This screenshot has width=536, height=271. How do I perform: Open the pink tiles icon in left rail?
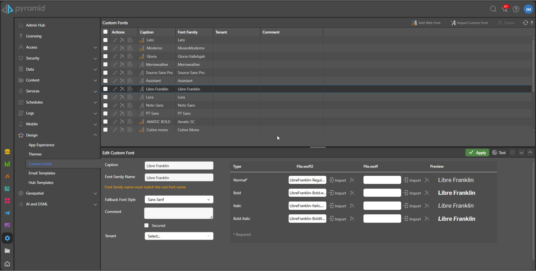[7, 201]
